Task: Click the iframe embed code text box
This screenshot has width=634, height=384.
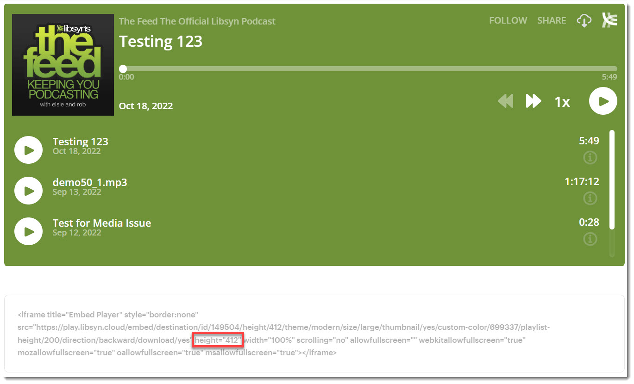Action: pyautogui.click(x=314, y=334)
